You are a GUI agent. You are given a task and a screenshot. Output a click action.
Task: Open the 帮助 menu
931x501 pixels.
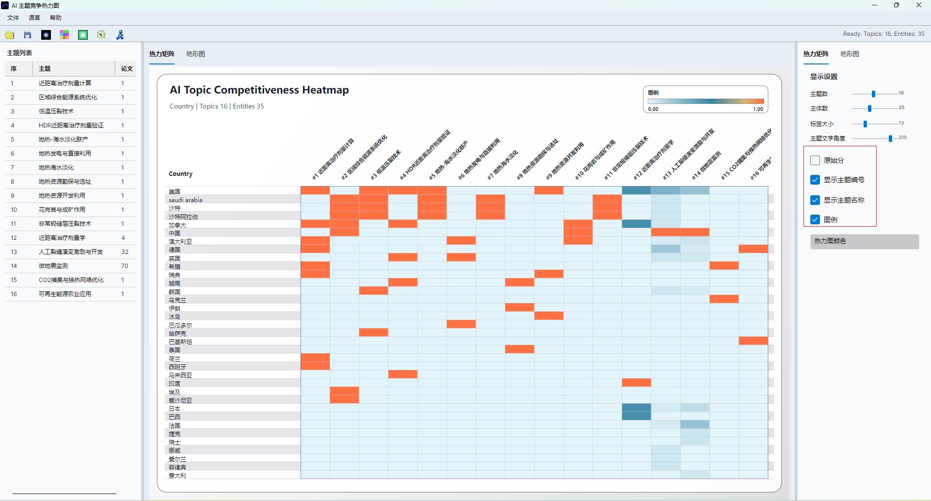pyautogui.click(x=56, y=18)
